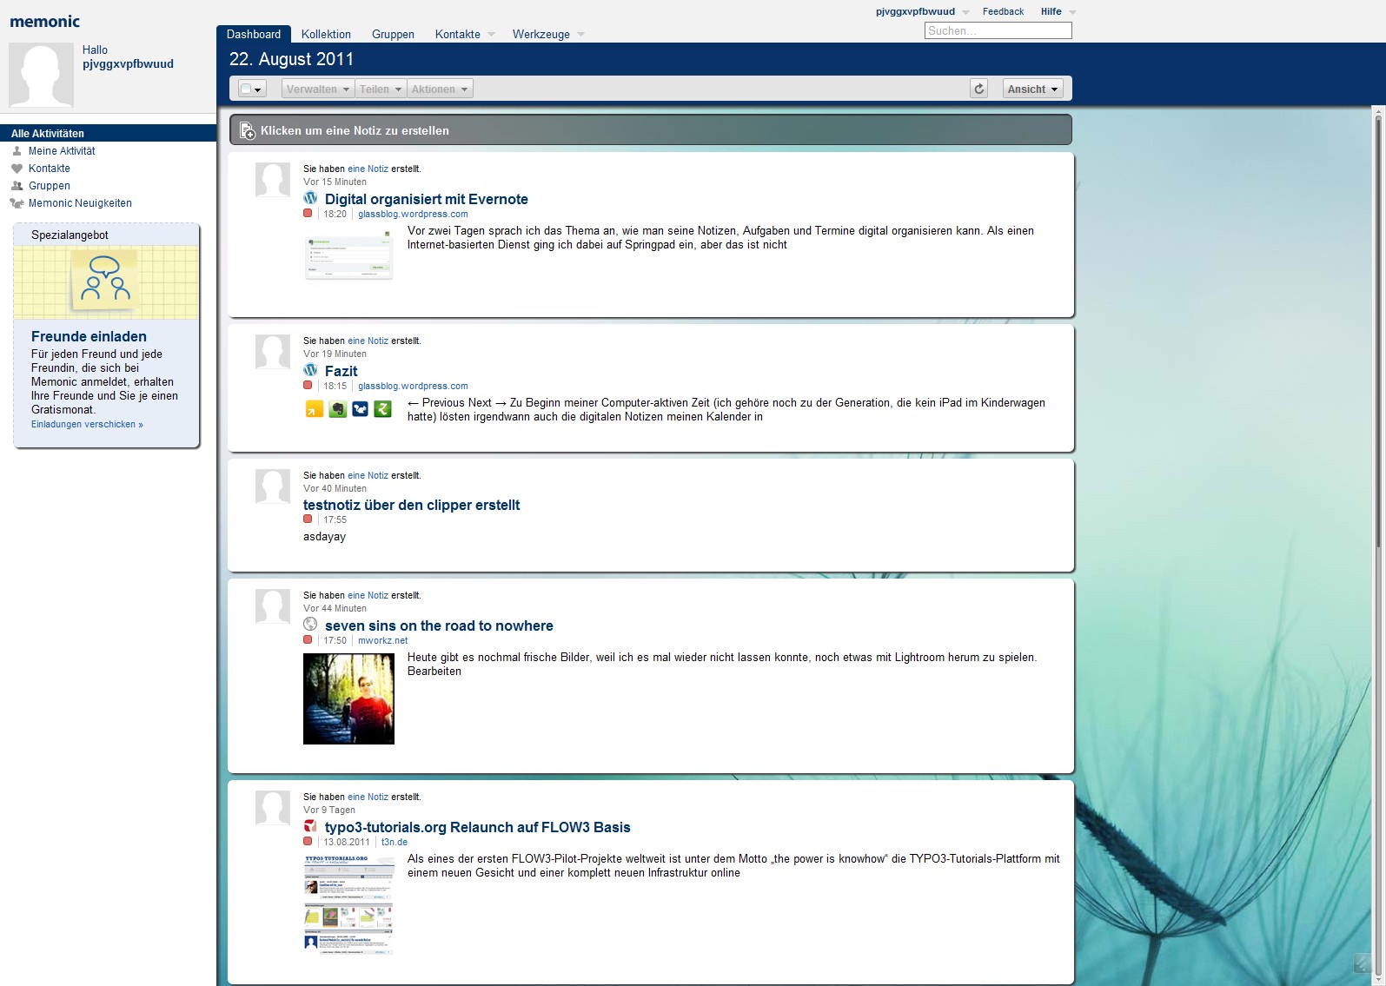Open the glassblog.wordpress.com link under Fazit

(x=413, y=386)
